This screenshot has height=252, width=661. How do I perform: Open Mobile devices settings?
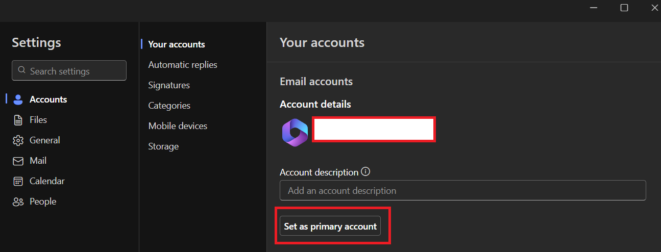click(x=178, y=126)
